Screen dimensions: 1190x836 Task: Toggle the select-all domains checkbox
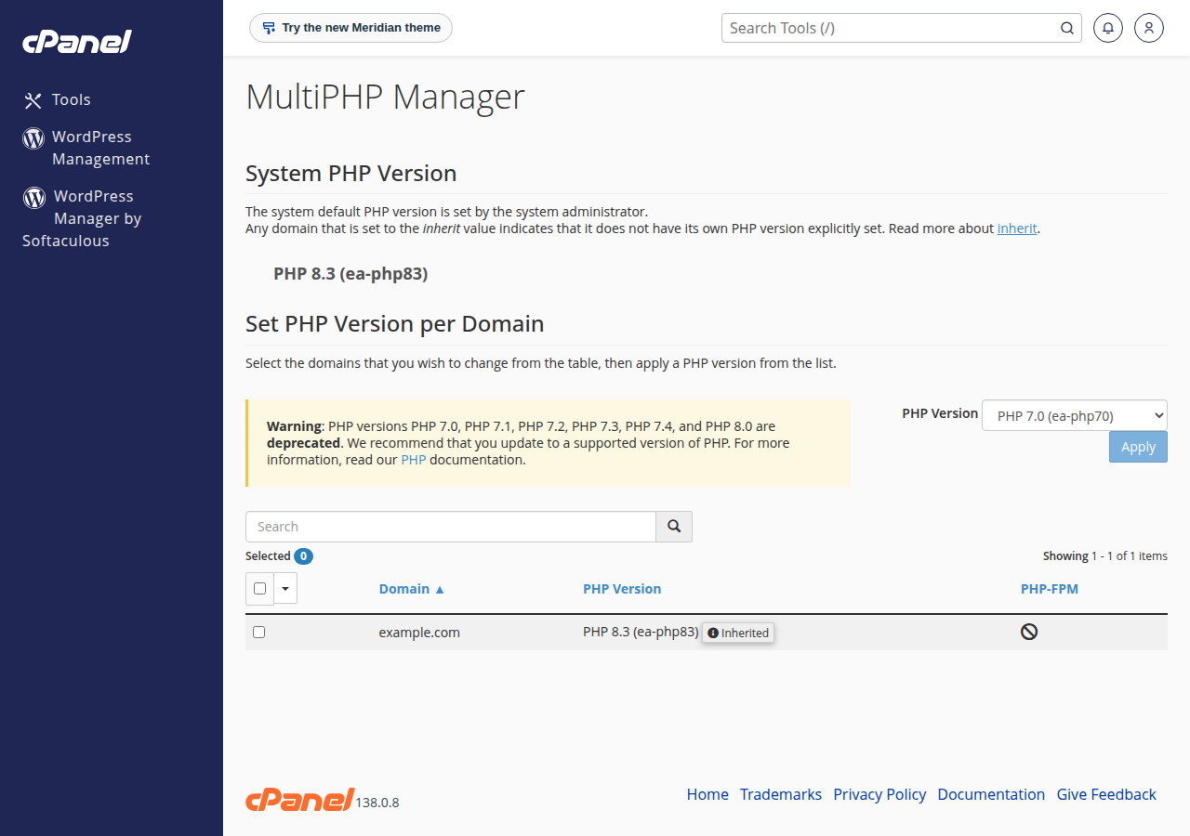click(259, 588)
